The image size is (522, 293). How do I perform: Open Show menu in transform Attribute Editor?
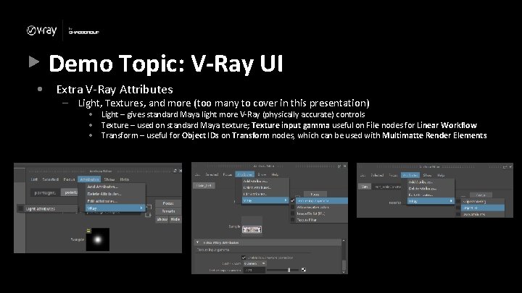coord(427,175)
